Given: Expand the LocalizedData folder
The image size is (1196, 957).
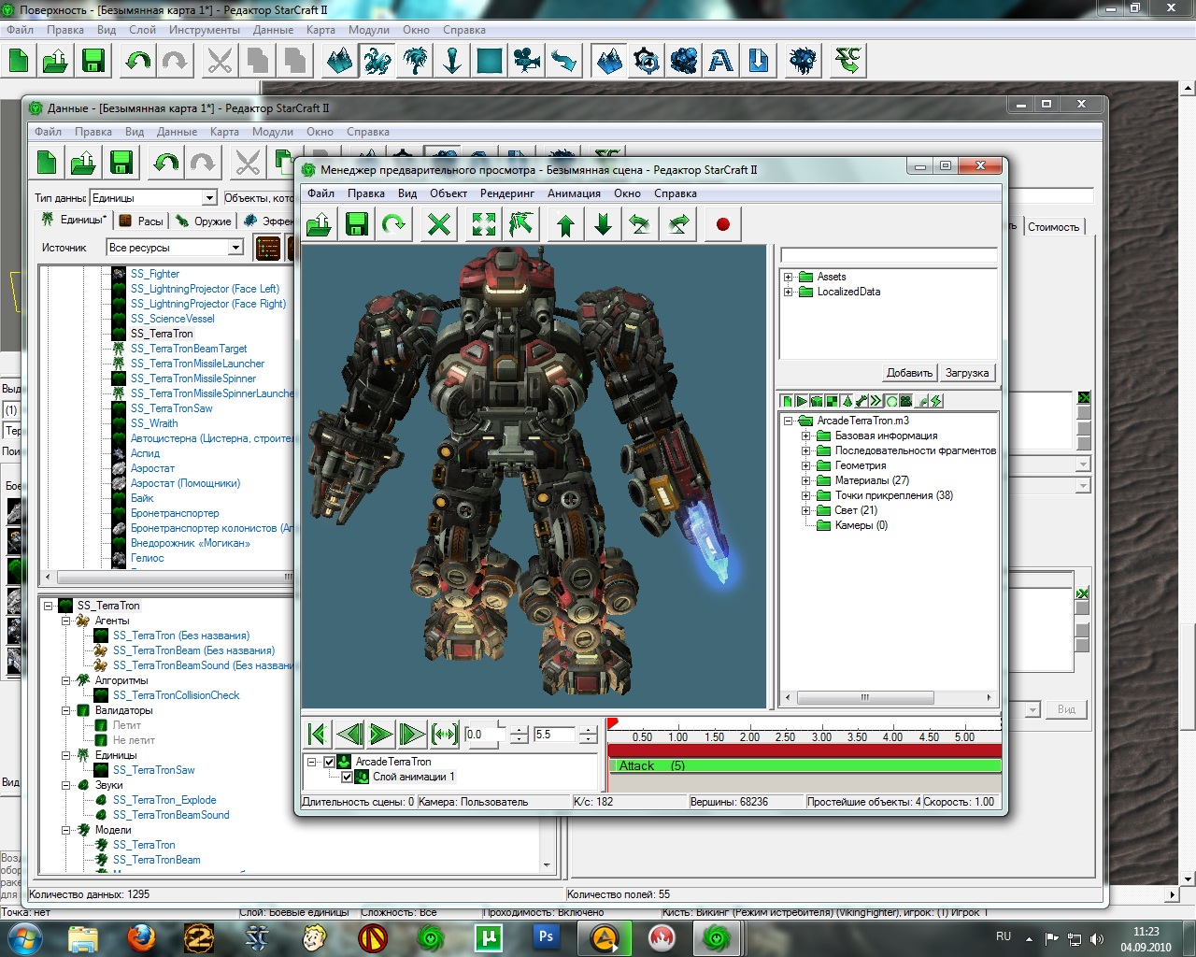Looking at the screenshot, I should 789,292.
